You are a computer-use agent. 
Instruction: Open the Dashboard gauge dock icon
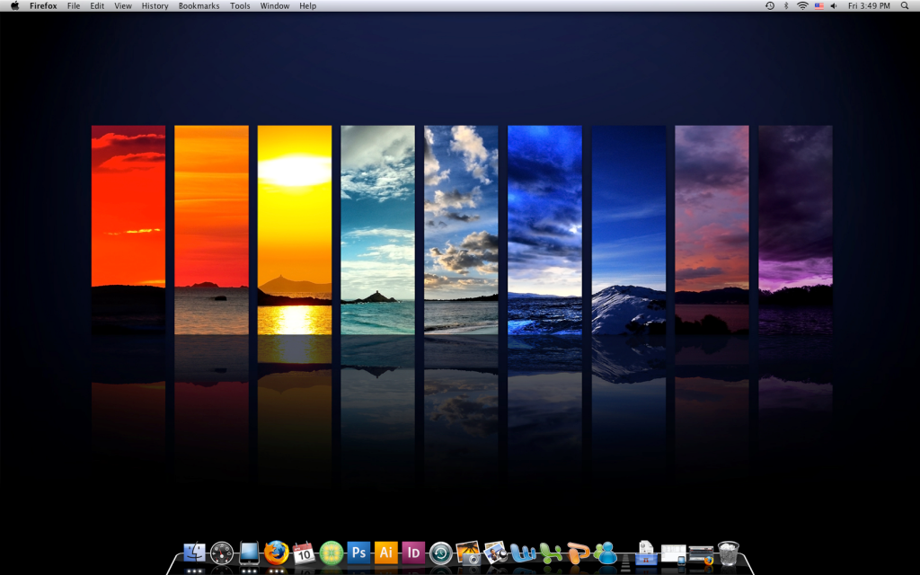(x=222, y=553)
